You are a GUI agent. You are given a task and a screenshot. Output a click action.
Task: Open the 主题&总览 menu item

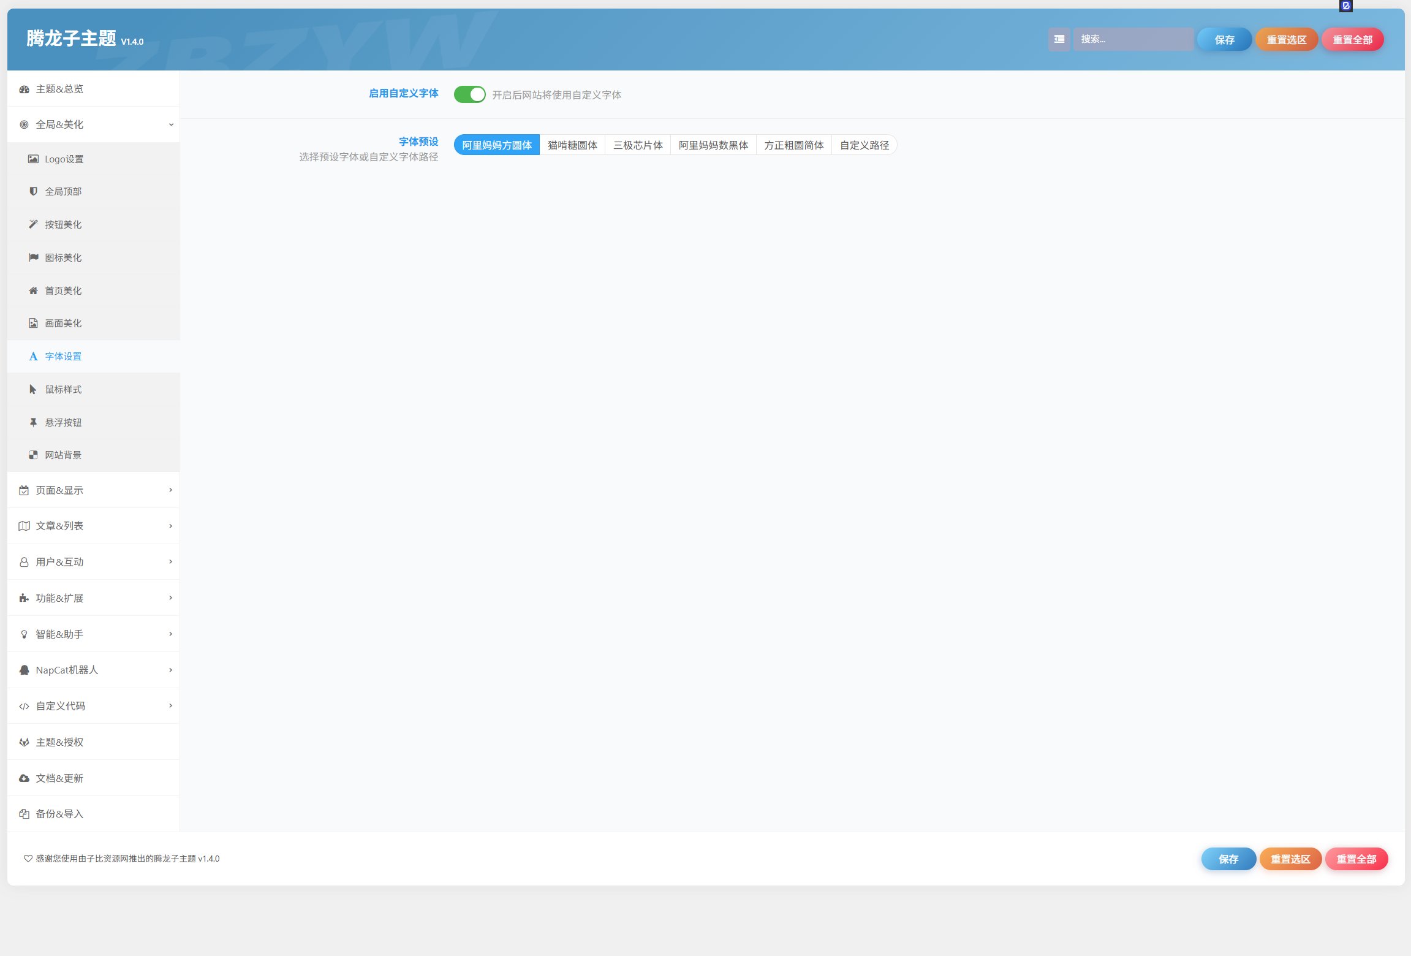click(x=94, y=89)
